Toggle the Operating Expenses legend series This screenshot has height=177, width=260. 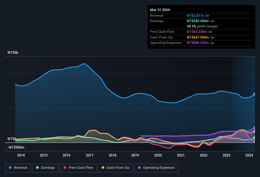click(x=156, y=168)
